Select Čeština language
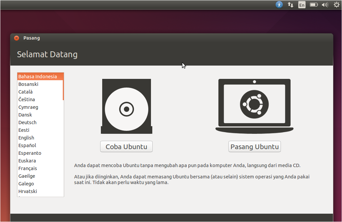The width and height of the screenshot is (342, 222). click(x=40, y=100)
